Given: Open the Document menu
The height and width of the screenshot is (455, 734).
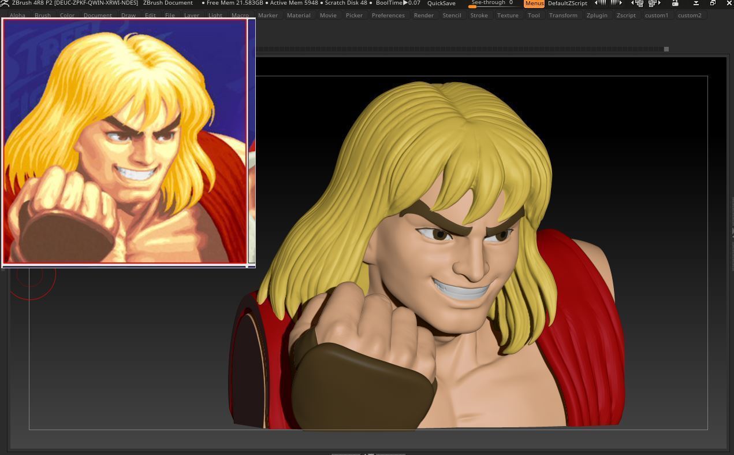Looking at the screenshot, I should tap(98, 15).
